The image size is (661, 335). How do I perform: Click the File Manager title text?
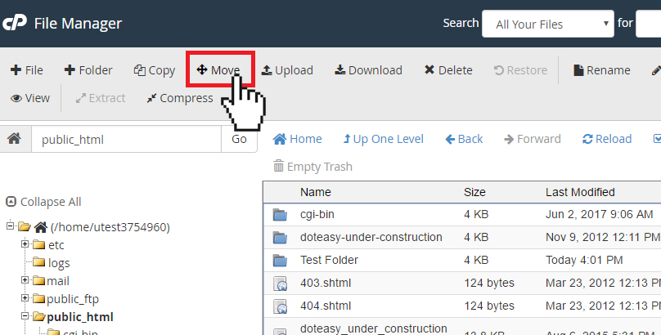(x=78, y=24)
